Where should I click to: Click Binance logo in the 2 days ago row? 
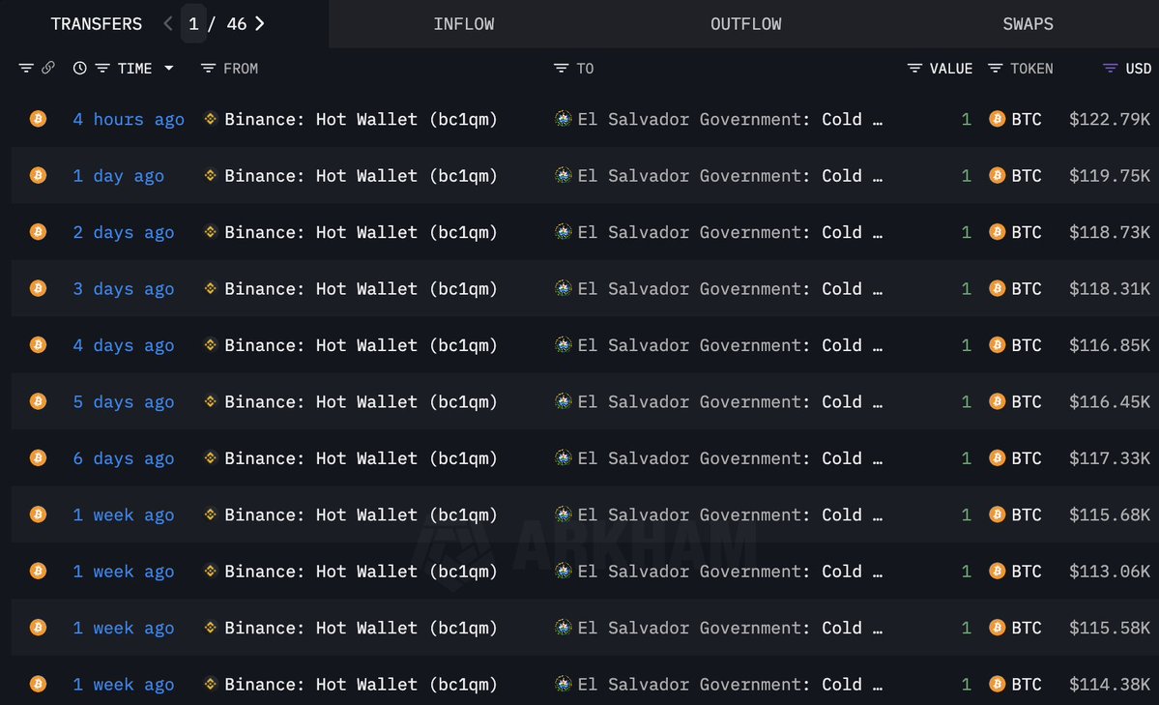point(210,231)
